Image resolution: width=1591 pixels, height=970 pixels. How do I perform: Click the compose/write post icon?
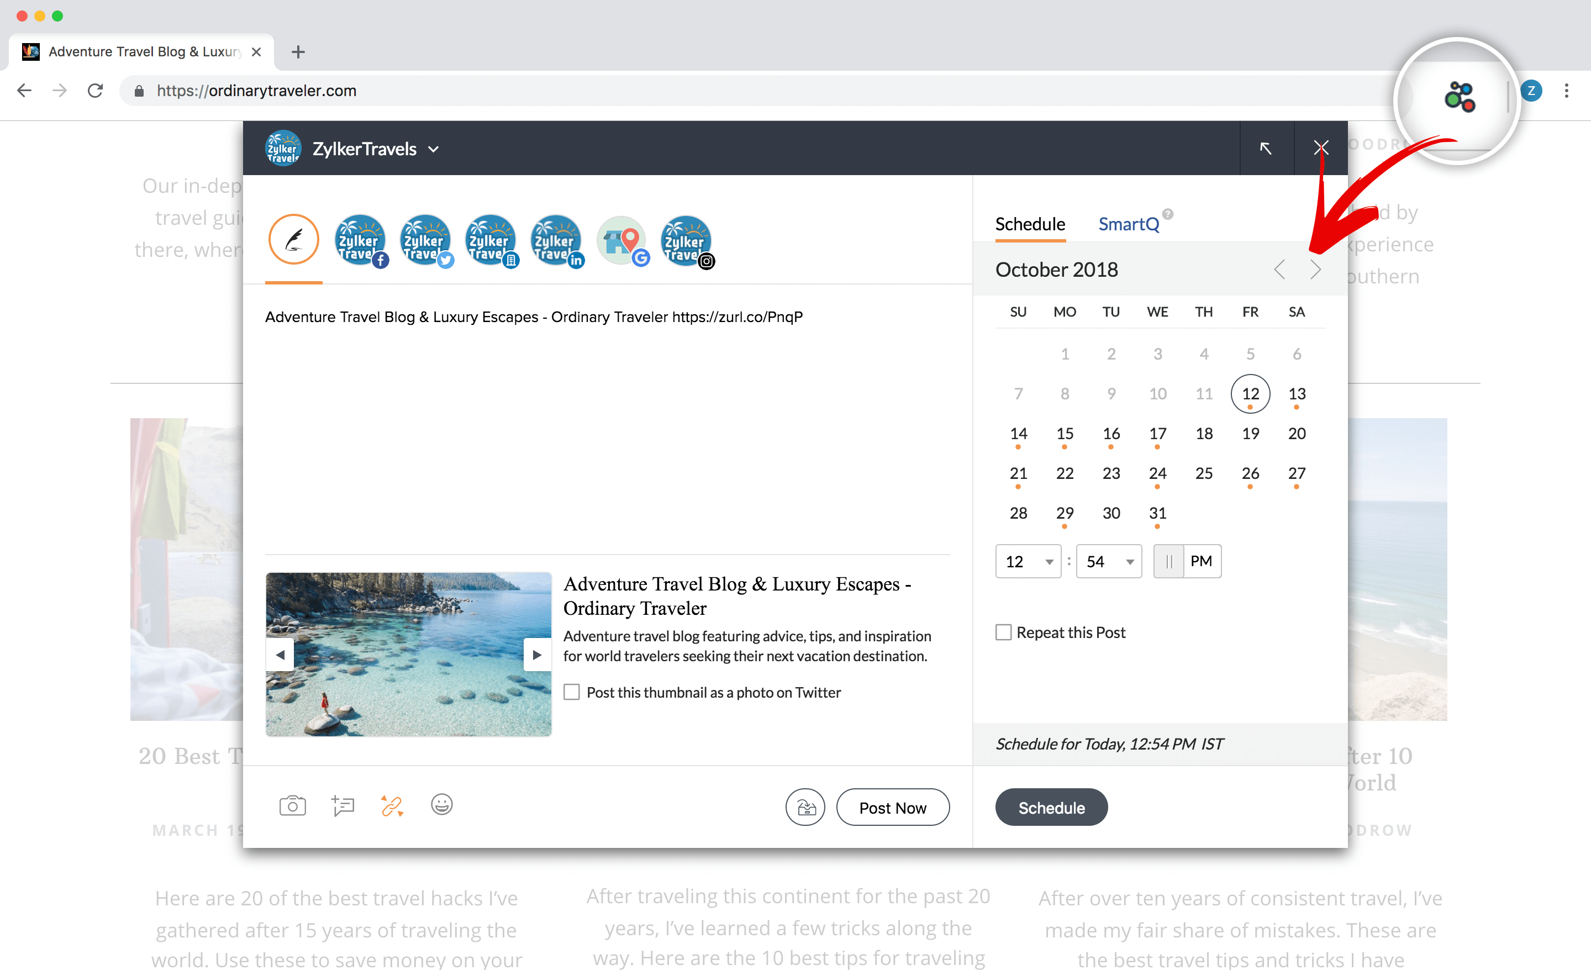(294, 239)
